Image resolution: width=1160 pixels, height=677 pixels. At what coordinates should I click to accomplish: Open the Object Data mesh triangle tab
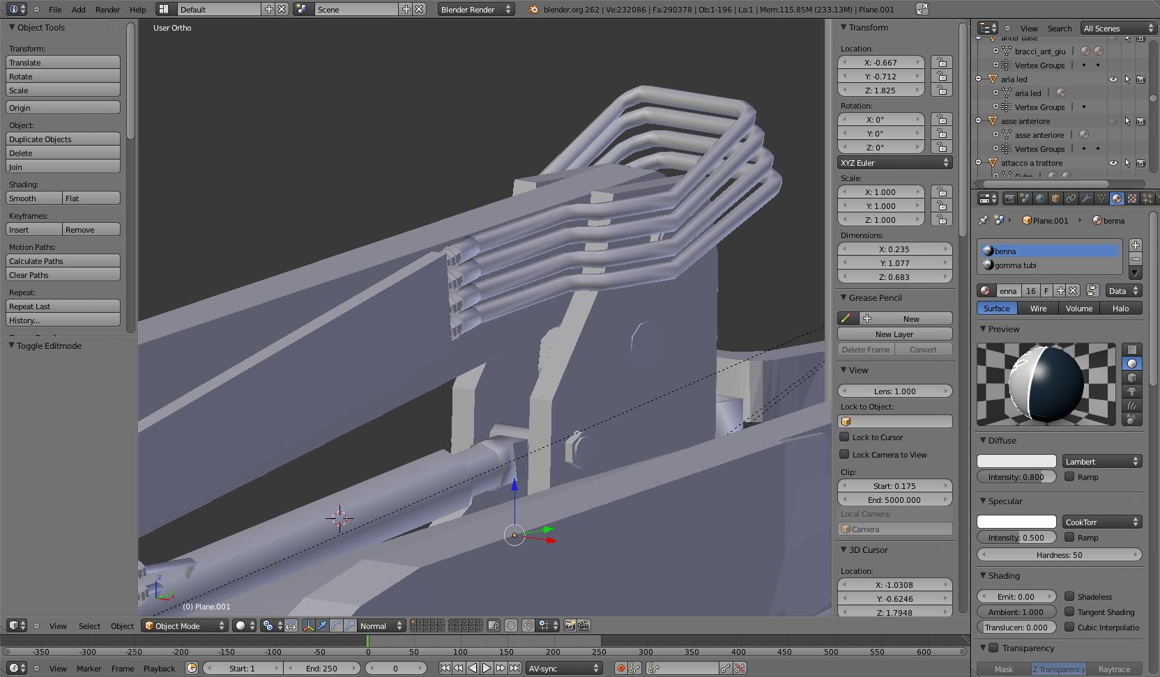[1101, 199]
